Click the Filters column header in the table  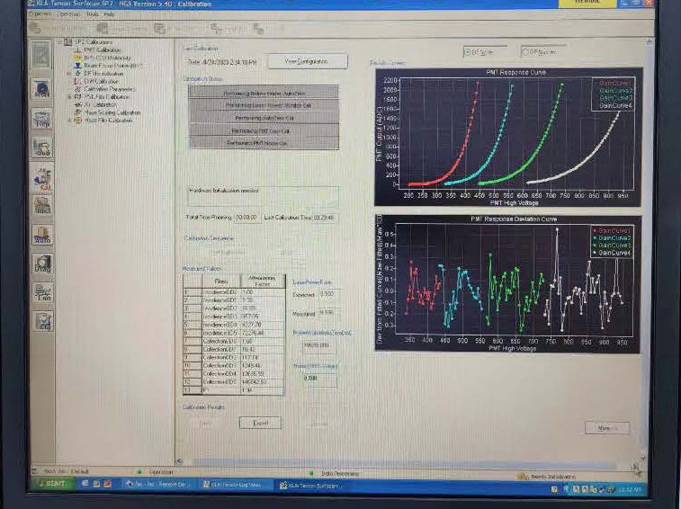pos(221,281)
